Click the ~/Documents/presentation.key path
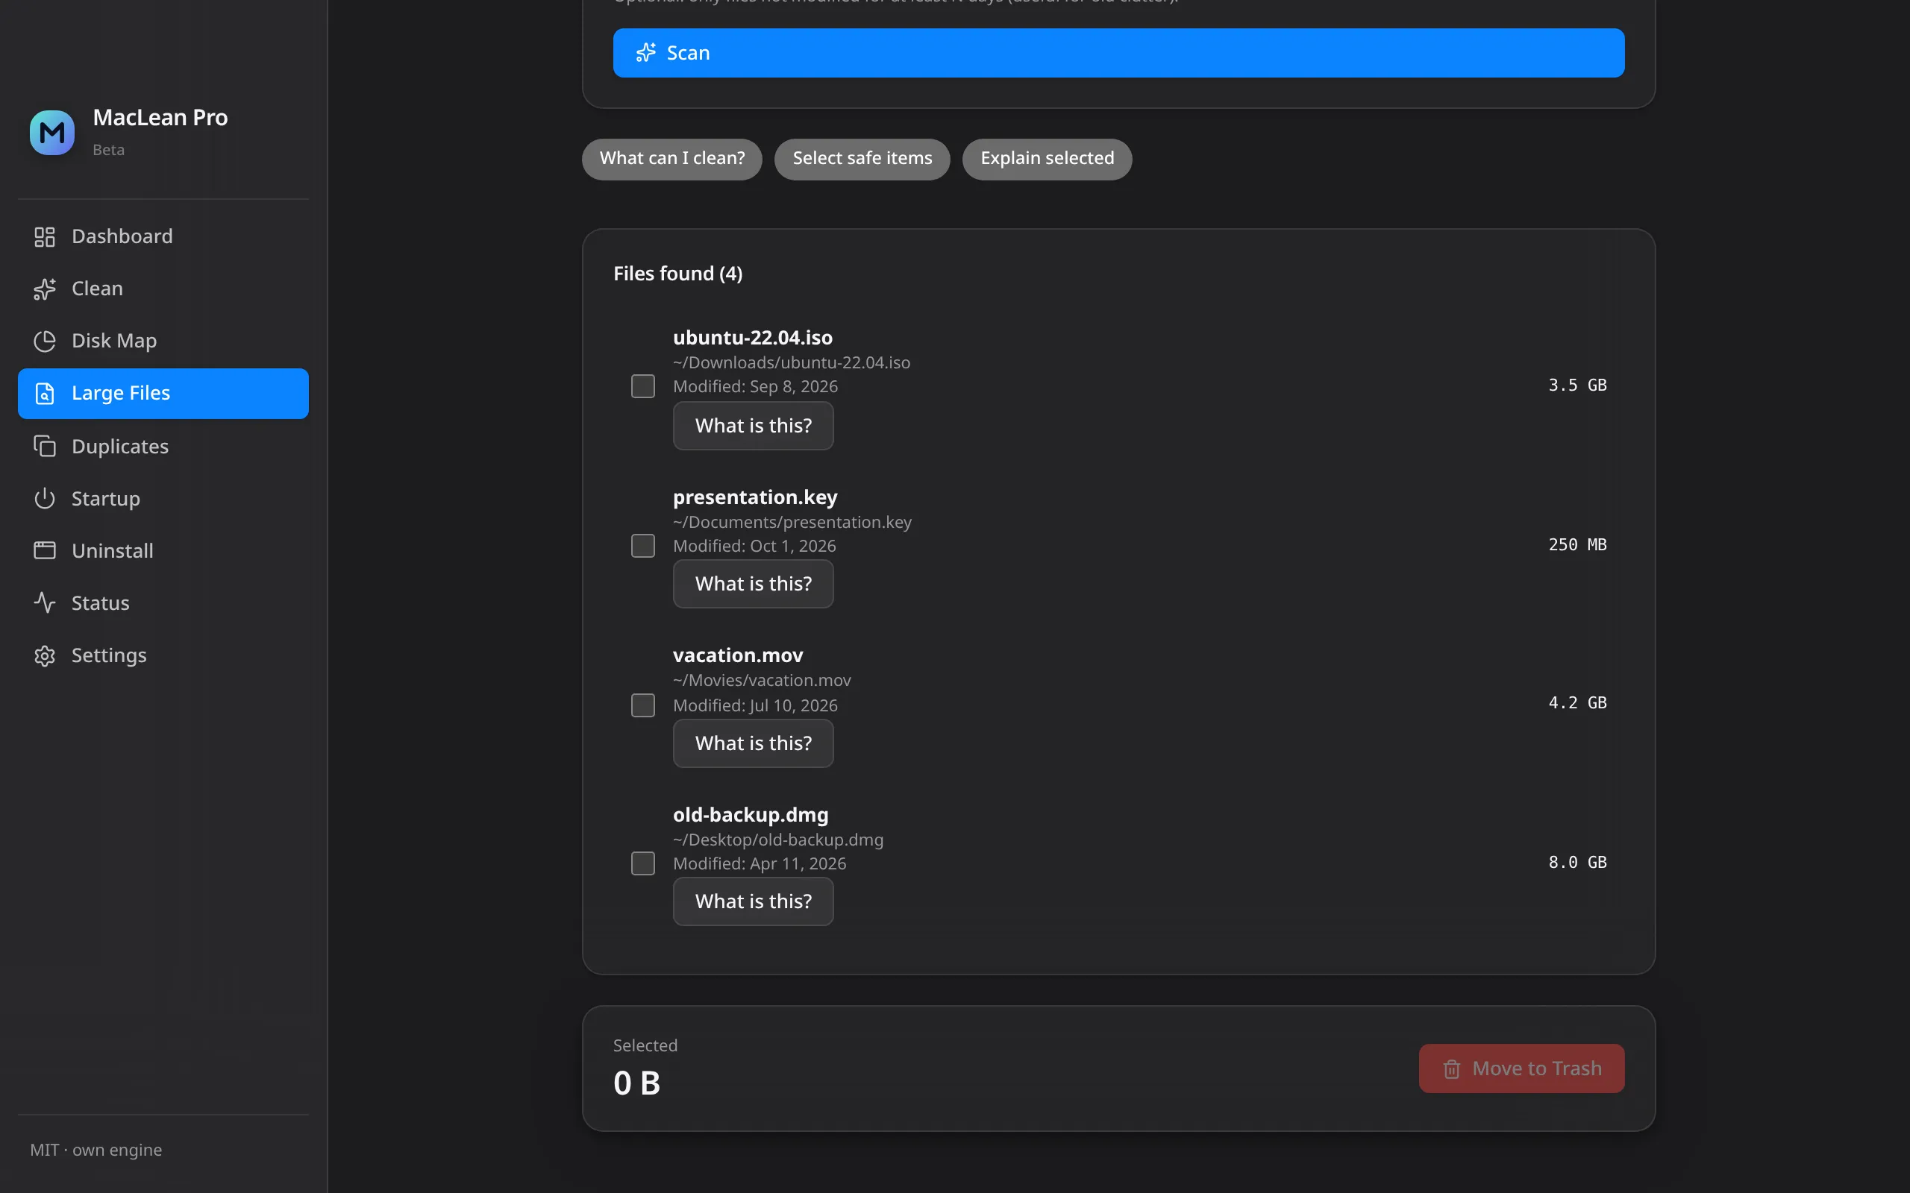 click(792, 523)
